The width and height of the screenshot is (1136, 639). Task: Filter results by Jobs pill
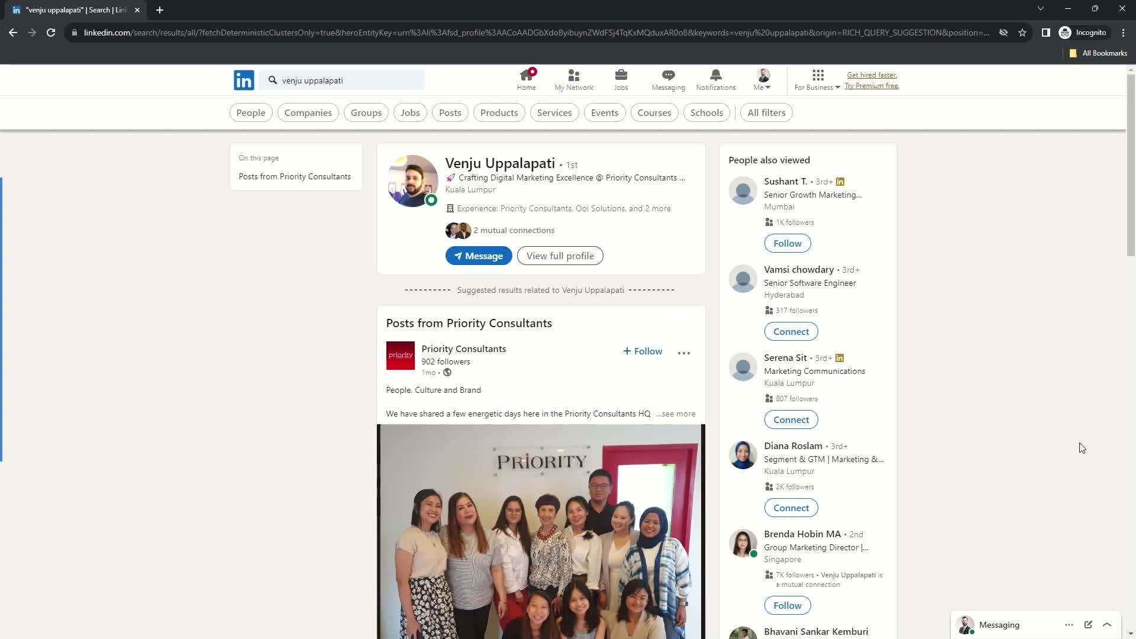click(410, 112)
